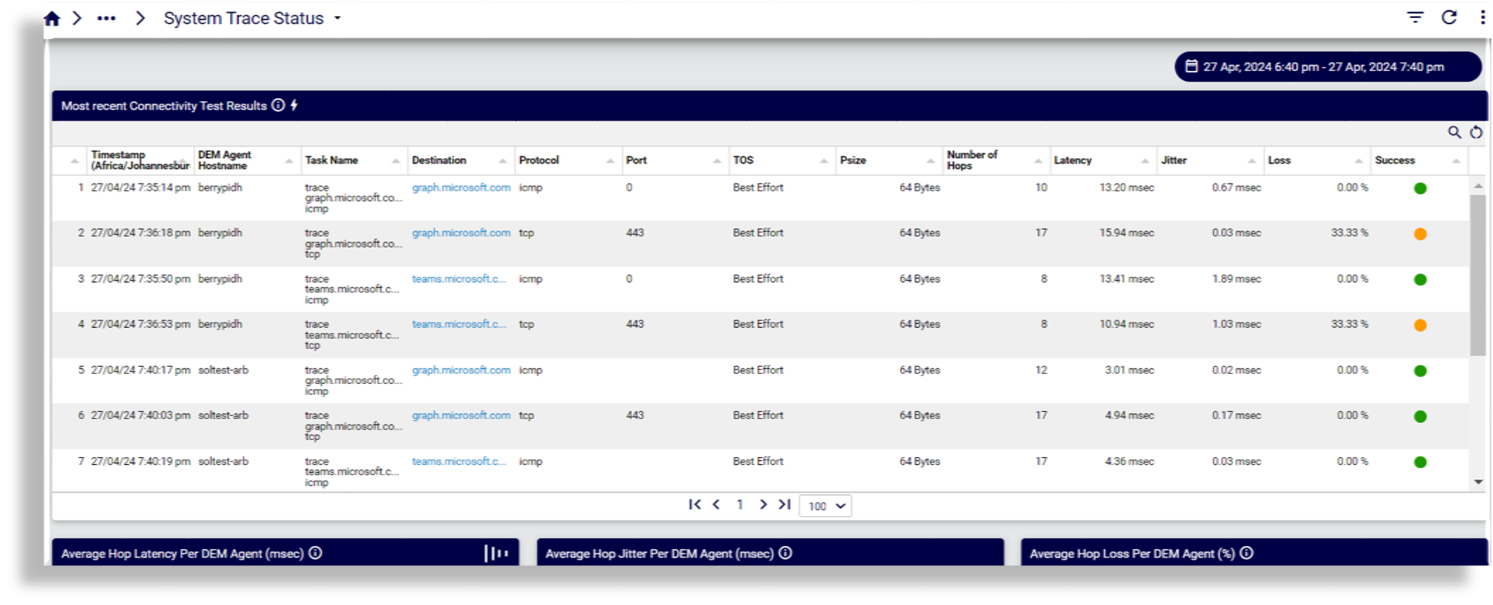Open graph.microsoft.com link in row 5
The height and width of the screenshot is (605, 1493).
point(461,370)
